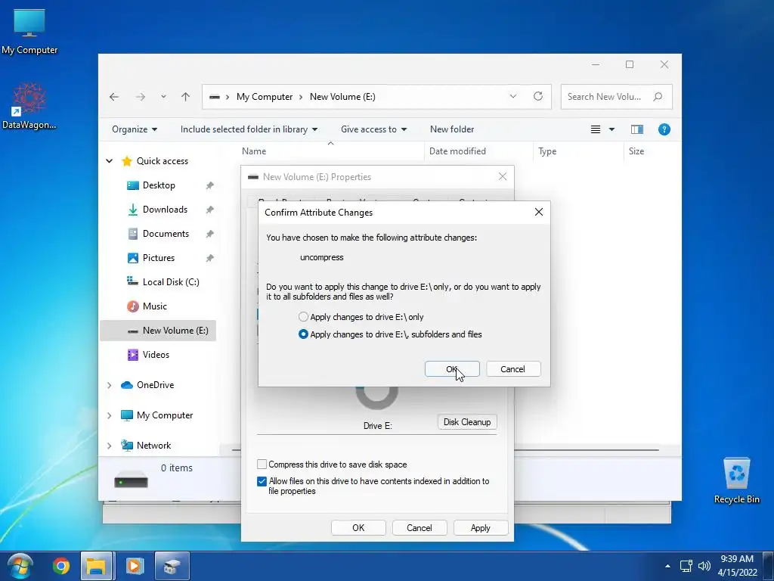Show hidden tray icons arrow
Viewport: 774px width, 581px height.
[667, 566]
